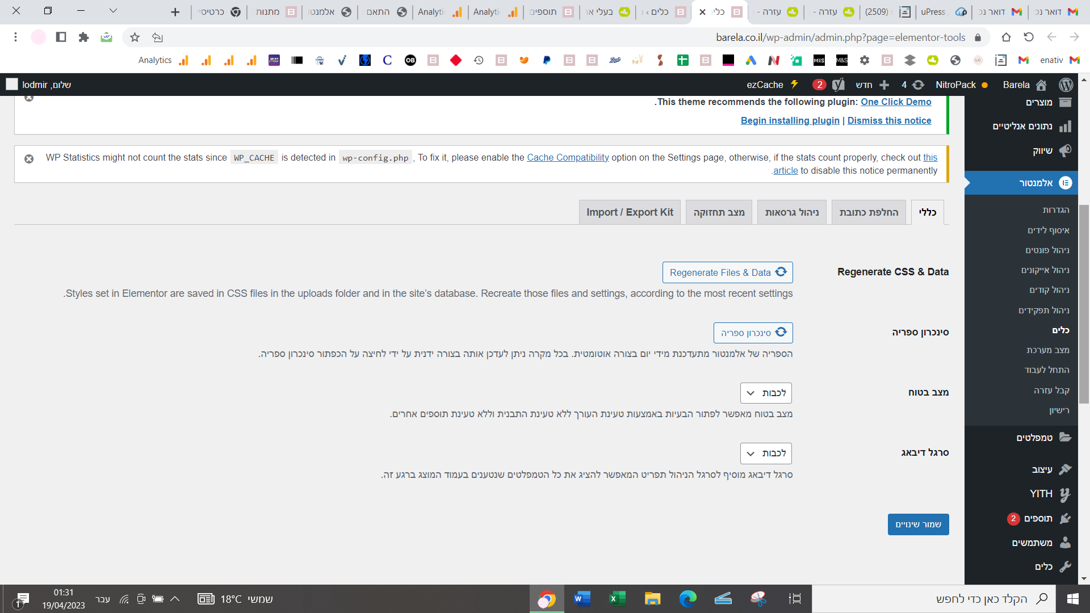Open the Chrome extensions puzzle icon
Image resolution: width=1090 pixels, height=613 pixels.
[x=83, y=37]
